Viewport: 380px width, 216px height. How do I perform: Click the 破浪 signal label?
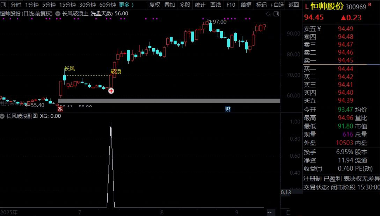(x=116, y=72)
